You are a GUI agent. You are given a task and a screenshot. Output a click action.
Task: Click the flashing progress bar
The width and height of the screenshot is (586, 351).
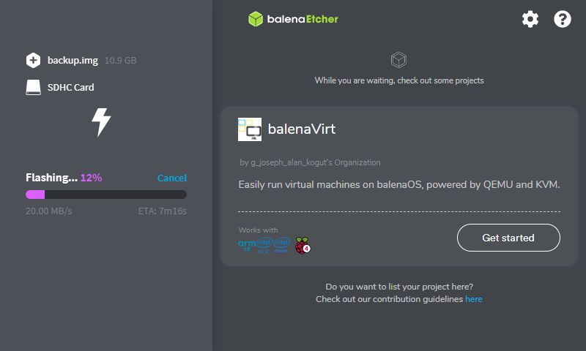point(106,195)
